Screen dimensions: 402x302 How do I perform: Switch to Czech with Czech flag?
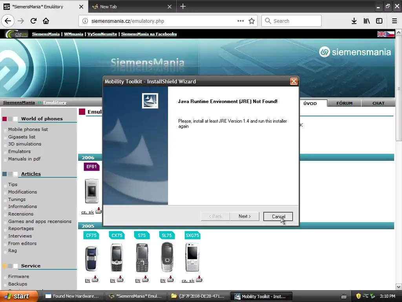[390, 34]
